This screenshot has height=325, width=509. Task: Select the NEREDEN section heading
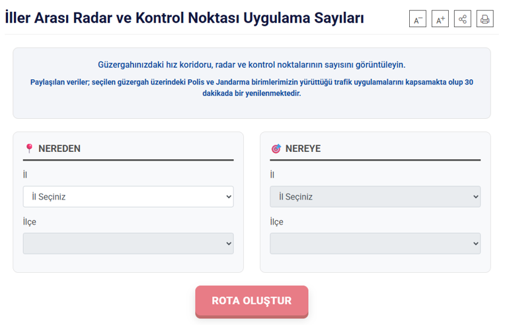59,149
